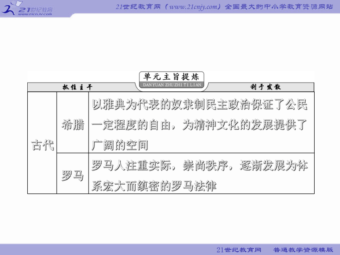Click the line 罗马人注重实际，崇尚秩序
The image size is (340, 255).
click(160, 165)
